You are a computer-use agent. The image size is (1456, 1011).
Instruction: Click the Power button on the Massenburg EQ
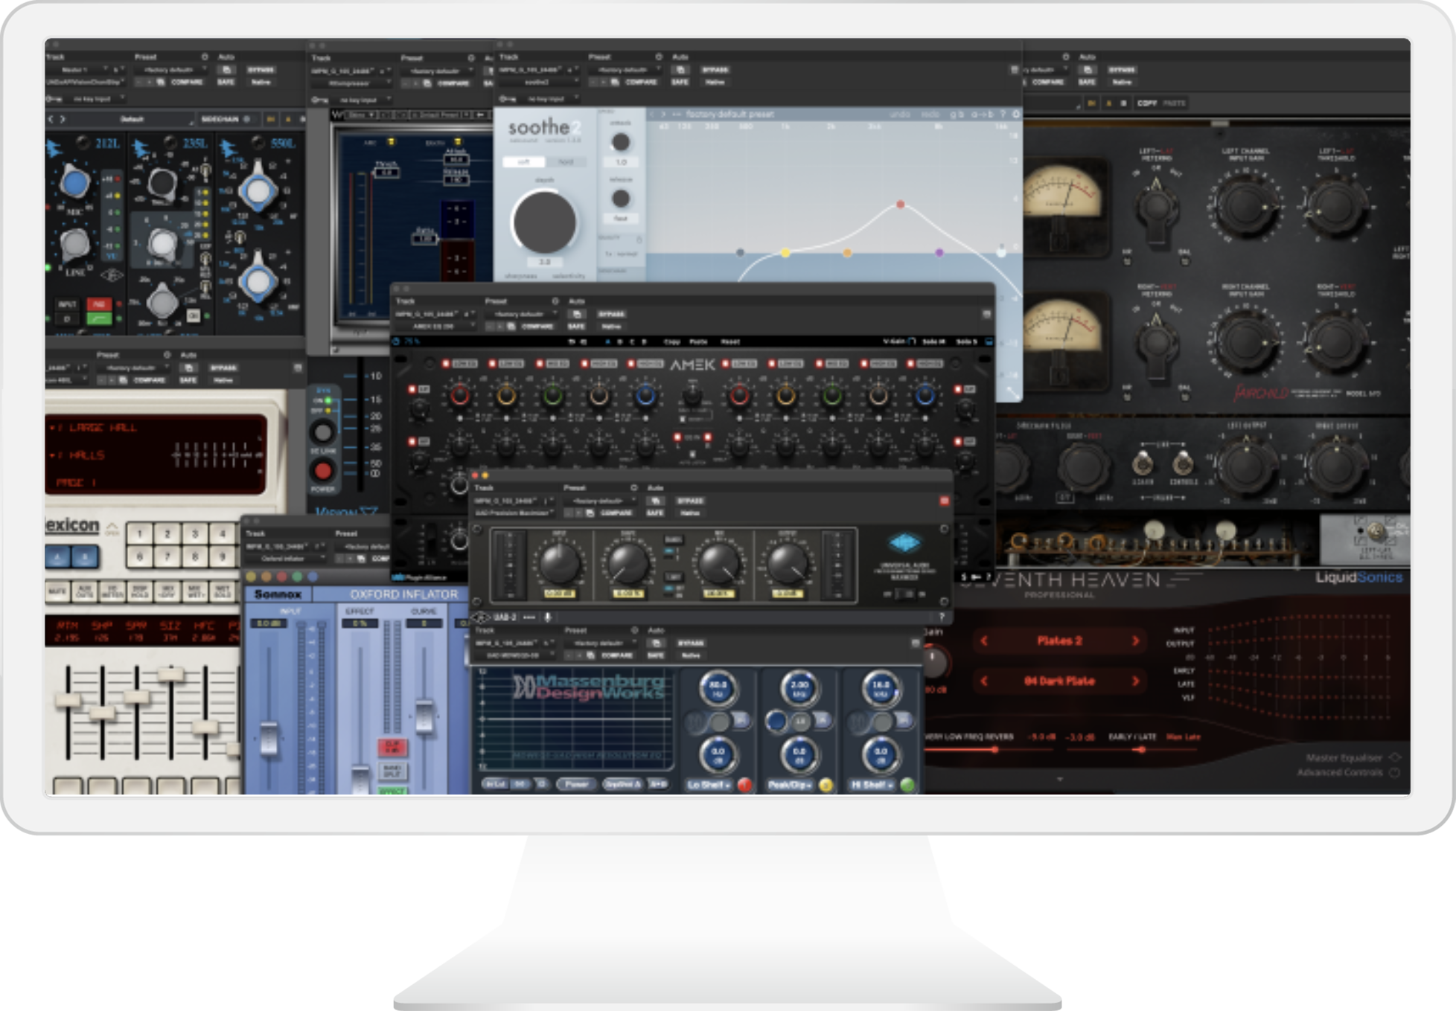[x=575, y=784]
